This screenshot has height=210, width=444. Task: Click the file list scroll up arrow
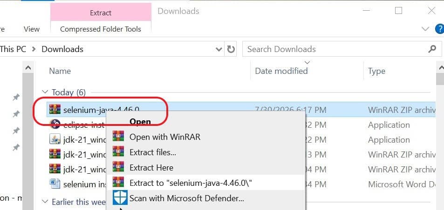440,68
